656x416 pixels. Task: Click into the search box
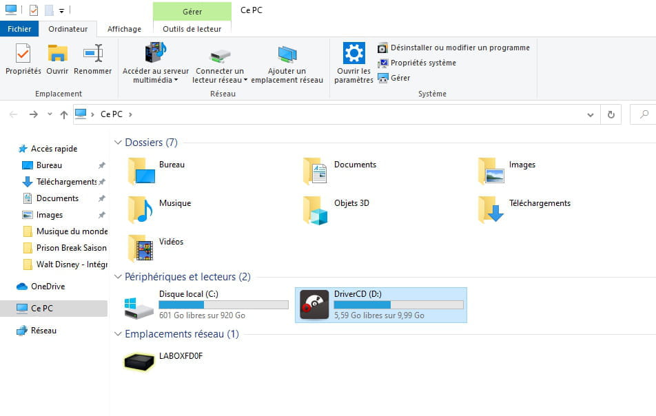(643, 114)
